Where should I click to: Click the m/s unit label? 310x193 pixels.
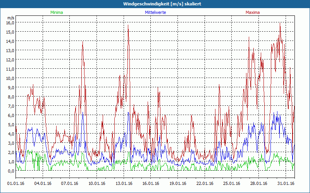click(x=10, y=18)
